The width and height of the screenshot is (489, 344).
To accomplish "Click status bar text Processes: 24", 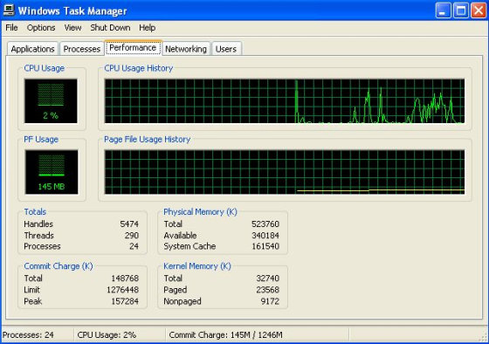I will point(28,335).
